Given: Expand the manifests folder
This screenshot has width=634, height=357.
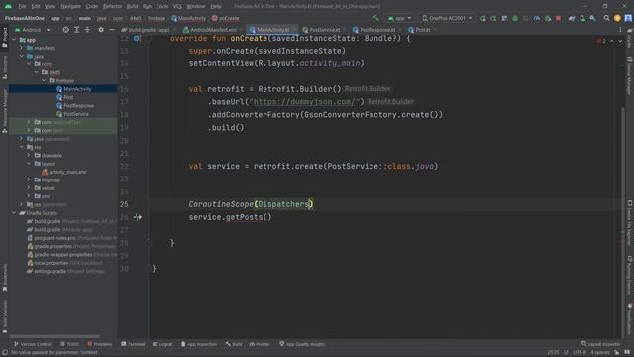Looking at the screenshot, I should [22, 48].
